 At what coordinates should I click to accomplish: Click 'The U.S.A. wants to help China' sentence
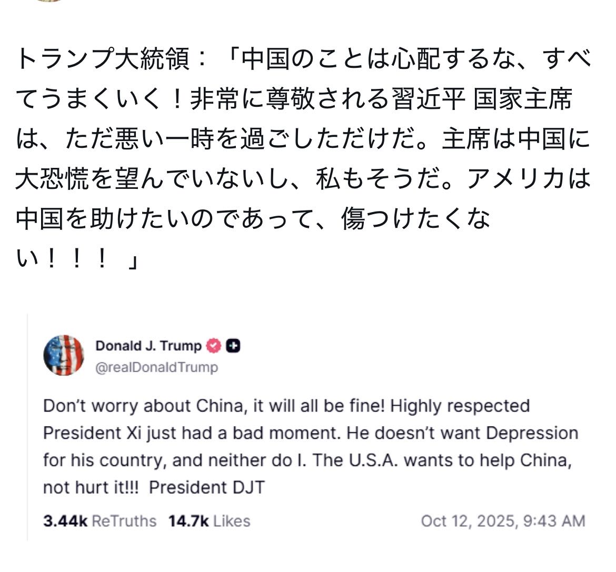tap(441, 460)
